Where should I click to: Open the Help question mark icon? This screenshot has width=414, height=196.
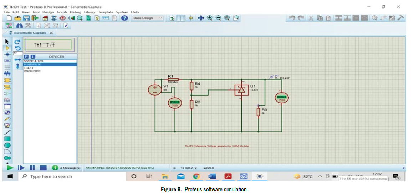(124, 18)
